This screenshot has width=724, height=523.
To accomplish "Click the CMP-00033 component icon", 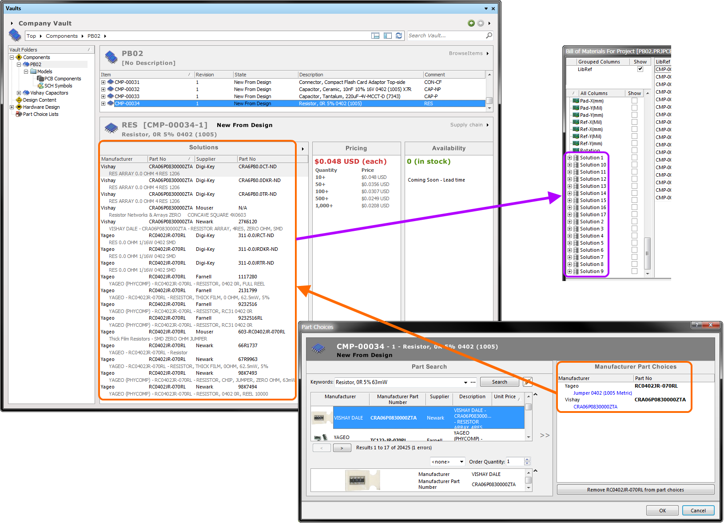I will (111, 96).
